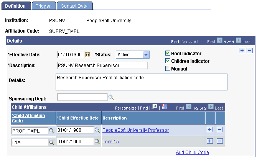Screen dimensions: 257x159
Task: Switch to the Context Data tab
Action: point(74,6)
